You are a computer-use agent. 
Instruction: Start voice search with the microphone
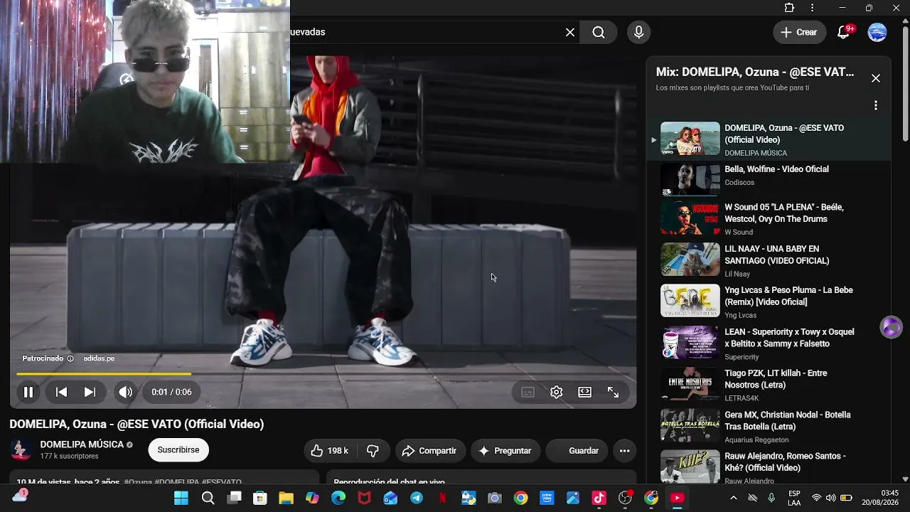[638, 32]
